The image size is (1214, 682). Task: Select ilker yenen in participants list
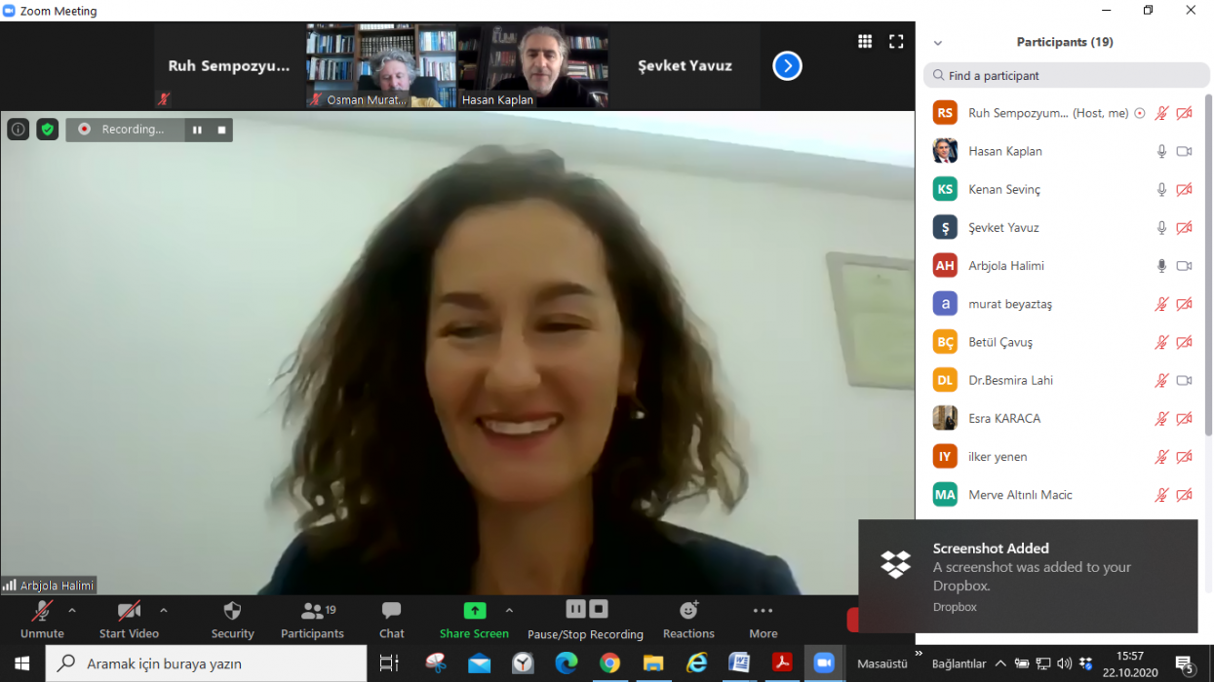pos(1063,456)
